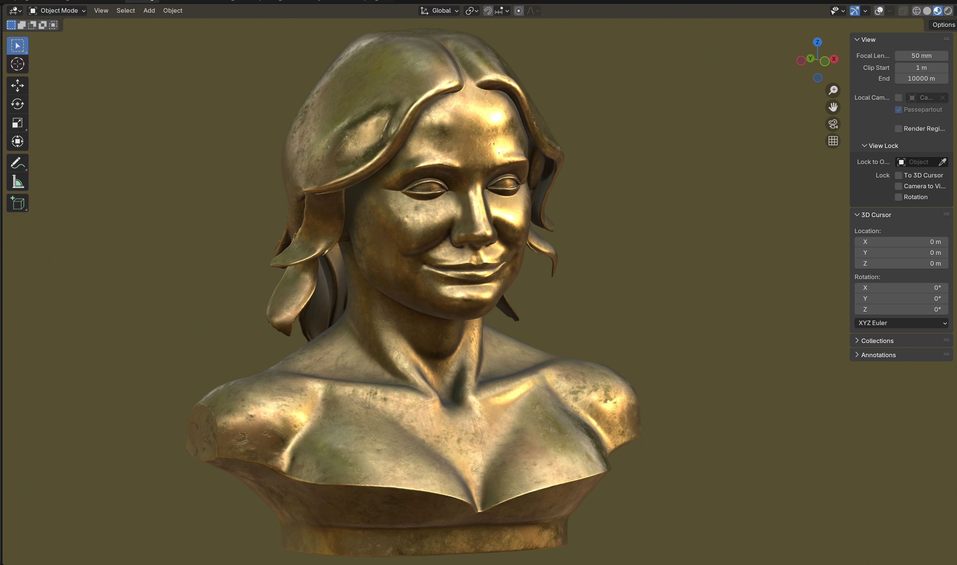957x565 pixels.
Task: Click the Focal Length 50 mm field
Action: coord(921,56)
